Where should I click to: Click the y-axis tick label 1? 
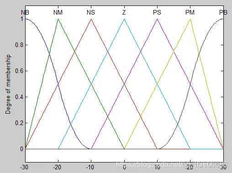(22, 19)
